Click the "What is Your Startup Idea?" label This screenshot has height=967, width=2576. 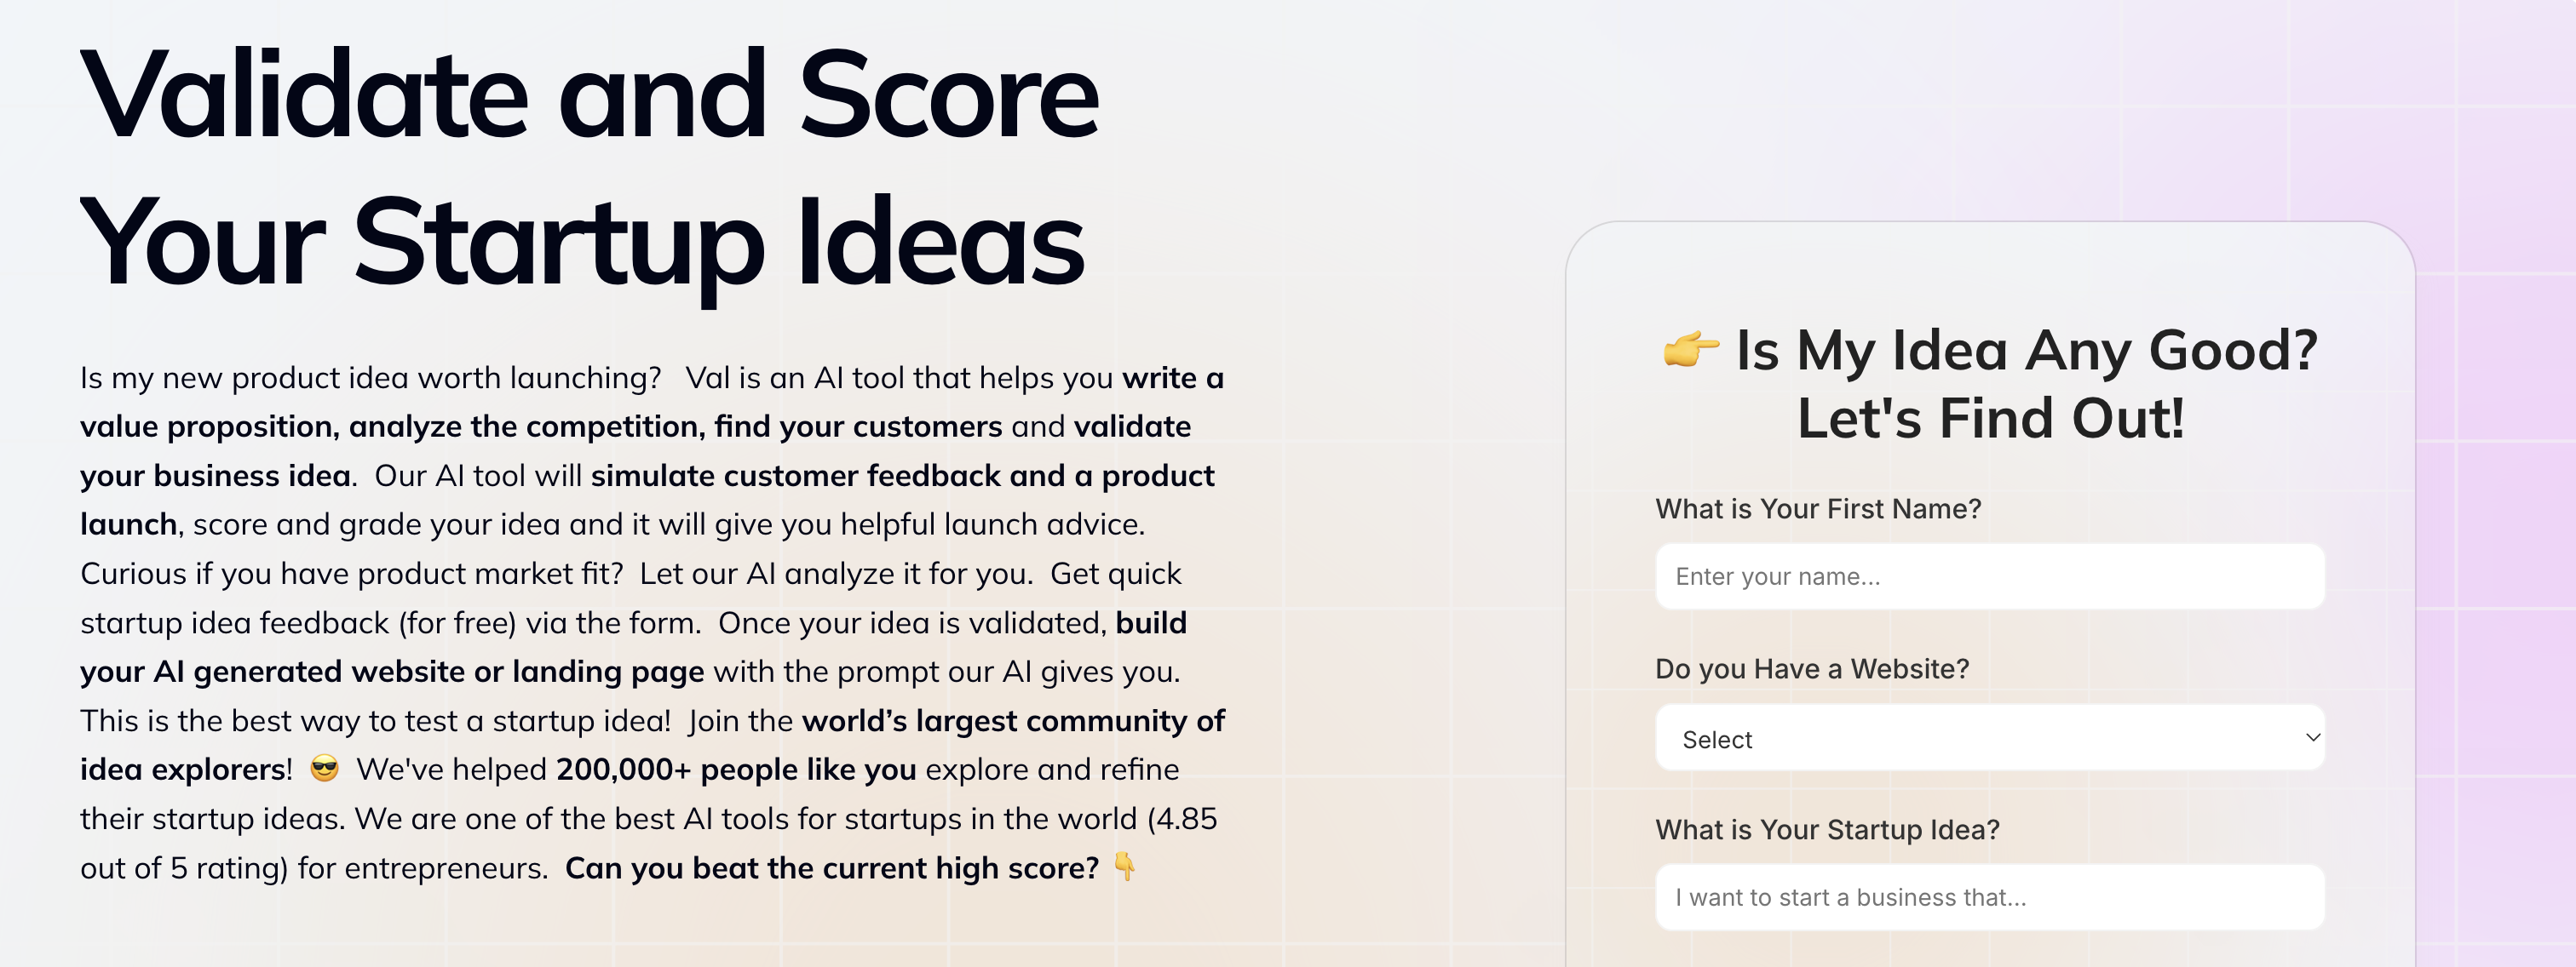[1827, 829]
